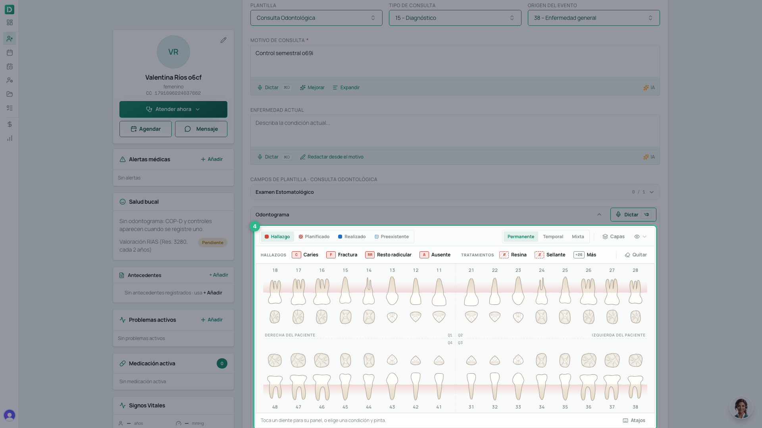Image resolution: width=762 pixels, height=428 pixels.
Task: Collapse the Odontograma section chevron
Action: (599, 215)
